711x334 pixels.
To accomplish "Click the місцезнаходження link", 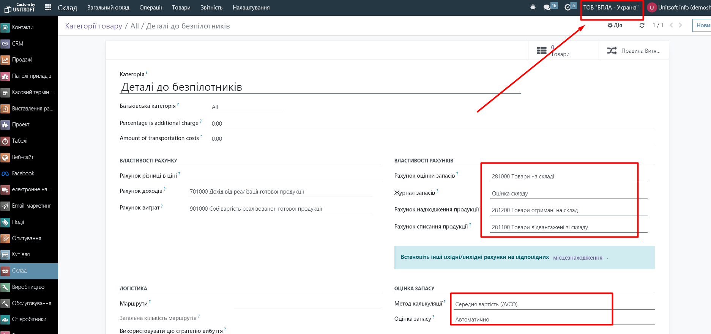I will pos(577,258).
